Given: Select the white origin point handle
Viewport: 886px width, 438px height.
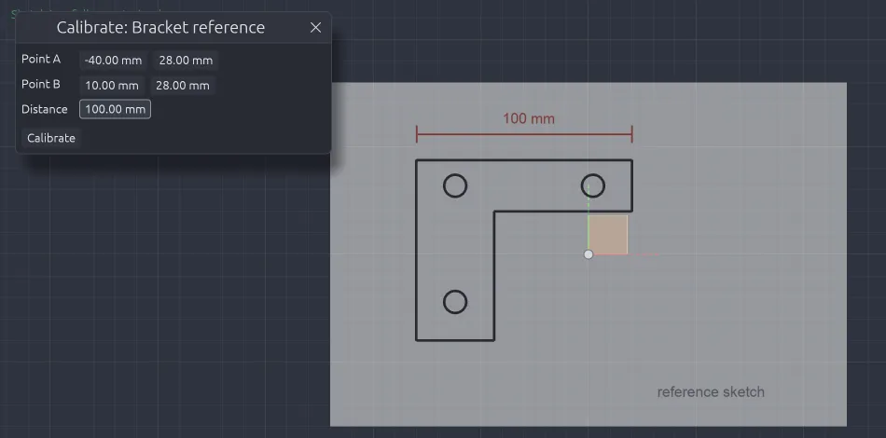Looking at the screenshot, I should [x=588, y=254].
